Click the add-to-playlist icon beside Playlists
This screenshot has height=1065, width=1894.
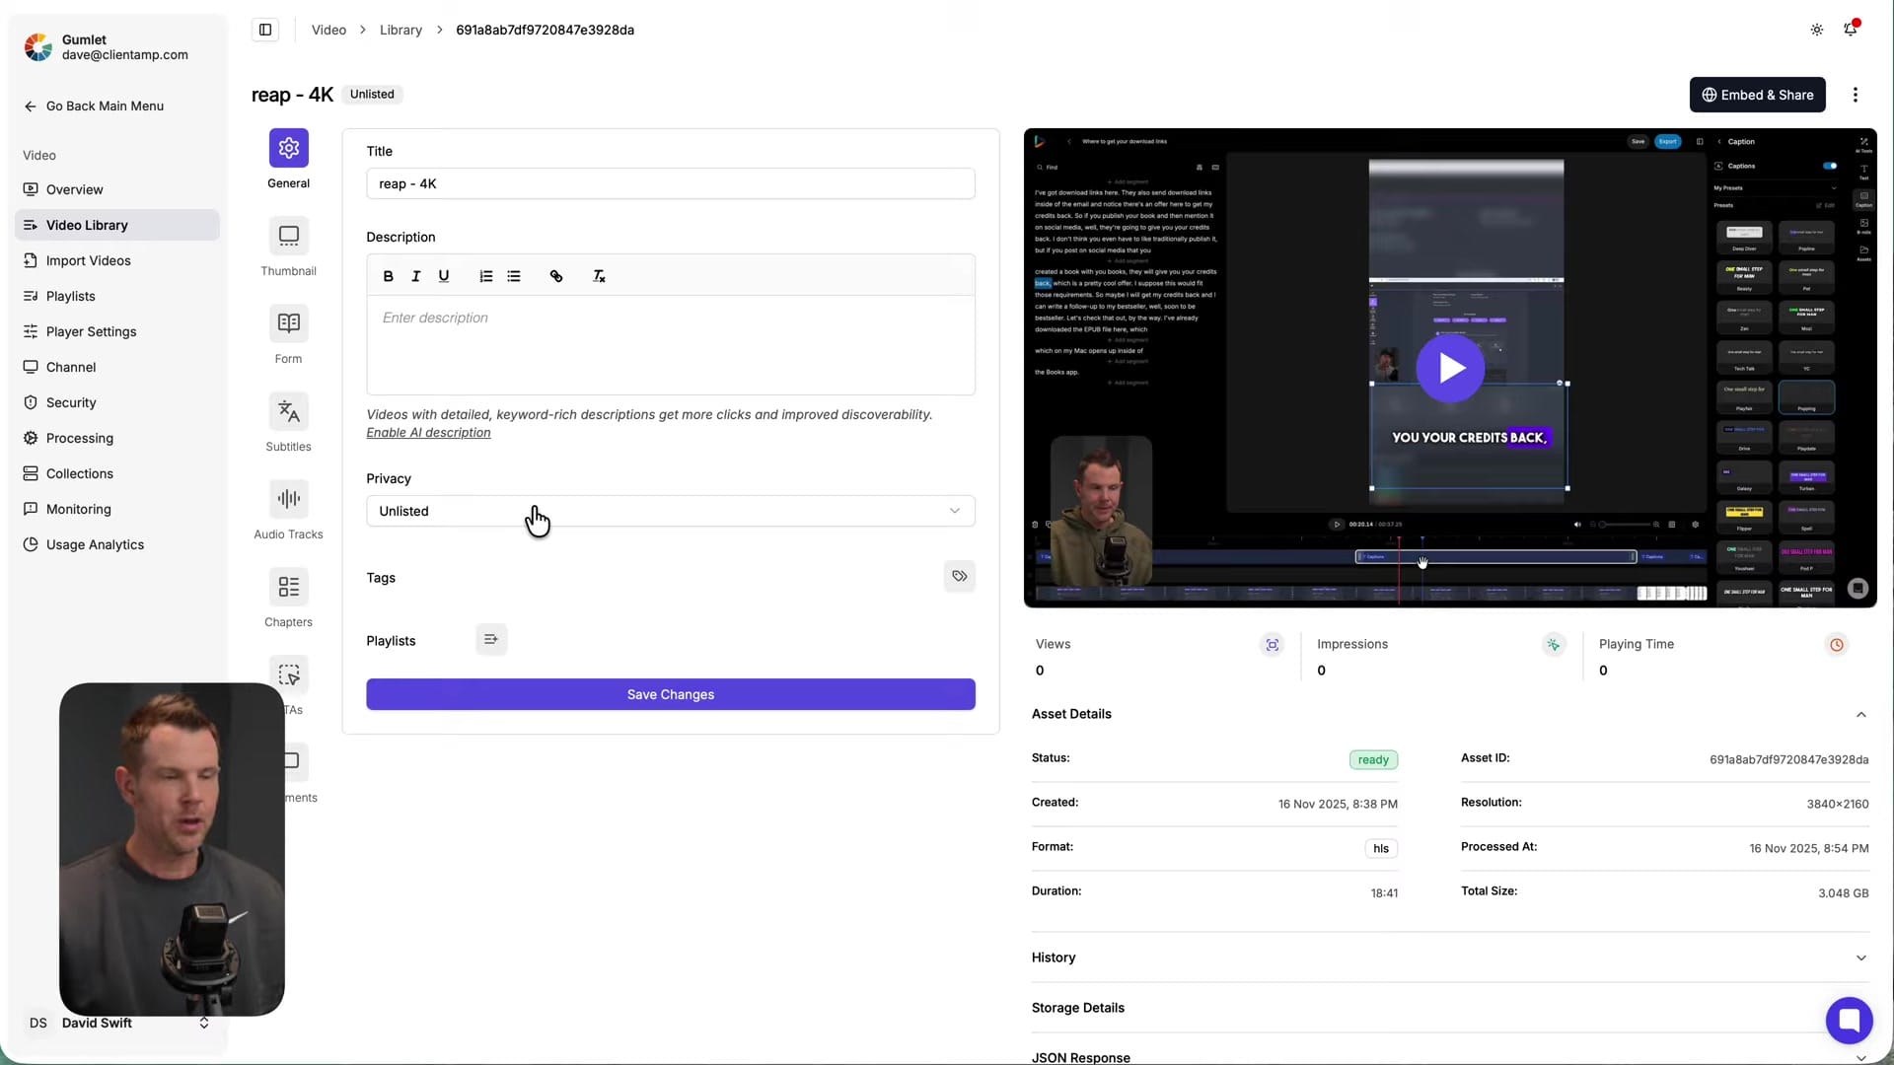click(x=491, y=640)
